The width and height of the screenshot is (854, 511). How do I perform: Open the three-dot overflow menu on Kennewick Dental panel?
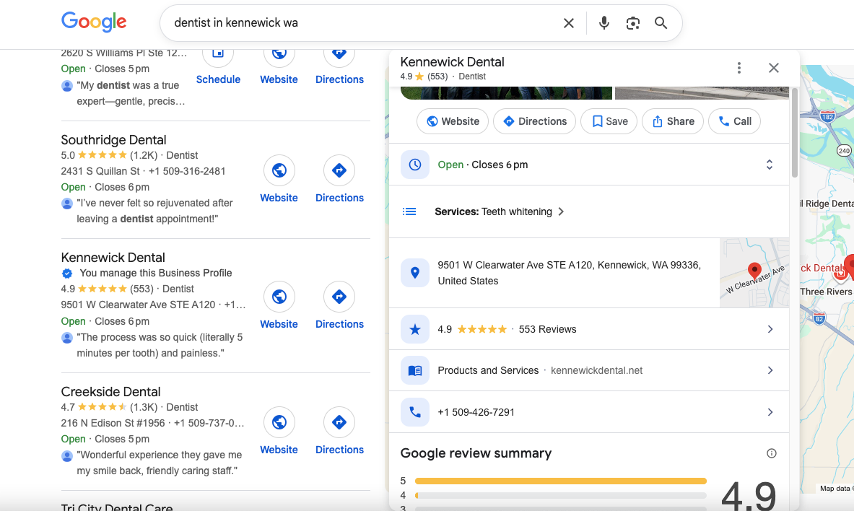(738, 67)
